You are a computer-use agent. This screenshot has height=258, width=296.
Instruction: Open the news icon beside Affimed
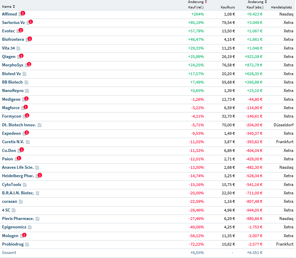point(20,14)
